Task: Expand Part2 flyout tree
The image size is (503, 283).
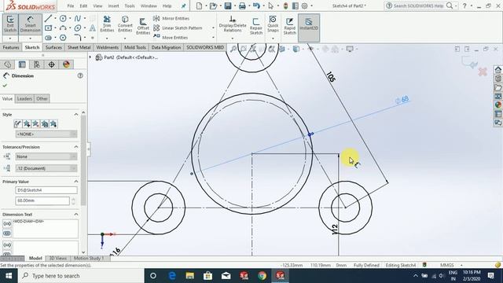Action: [90, 57]
